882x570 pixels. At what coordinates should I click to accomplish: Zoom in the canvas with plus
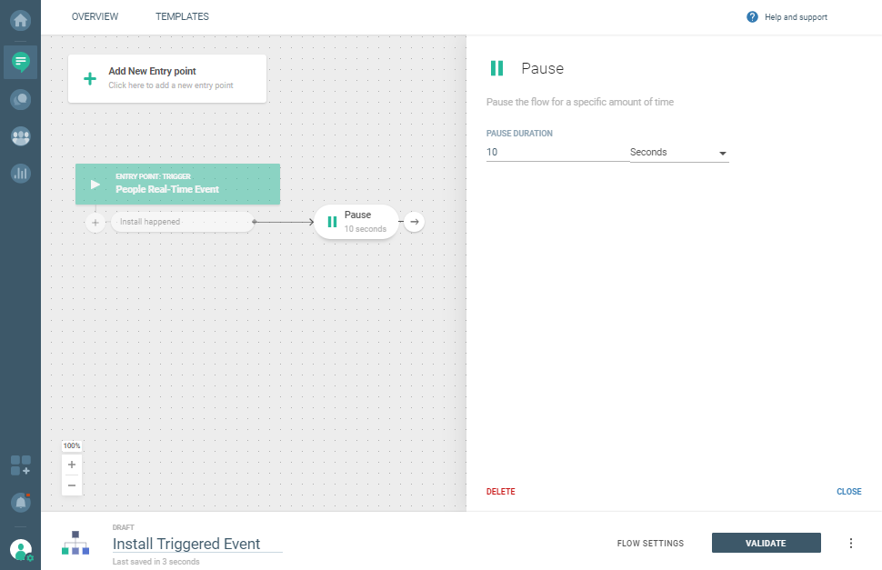tap(72, 465)
